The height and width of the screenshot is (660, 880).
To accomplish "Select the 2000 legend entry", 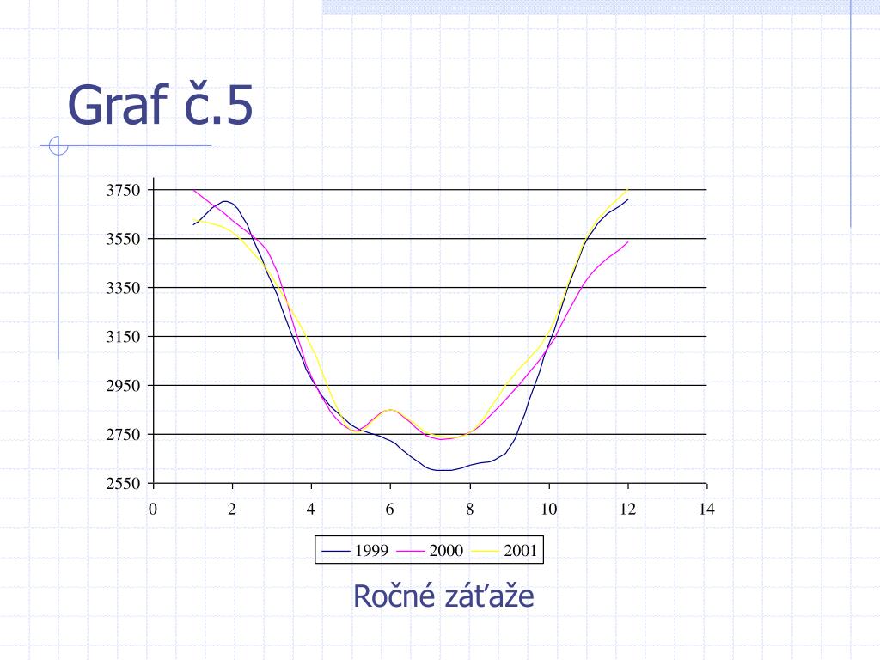I will pos(430,551).
